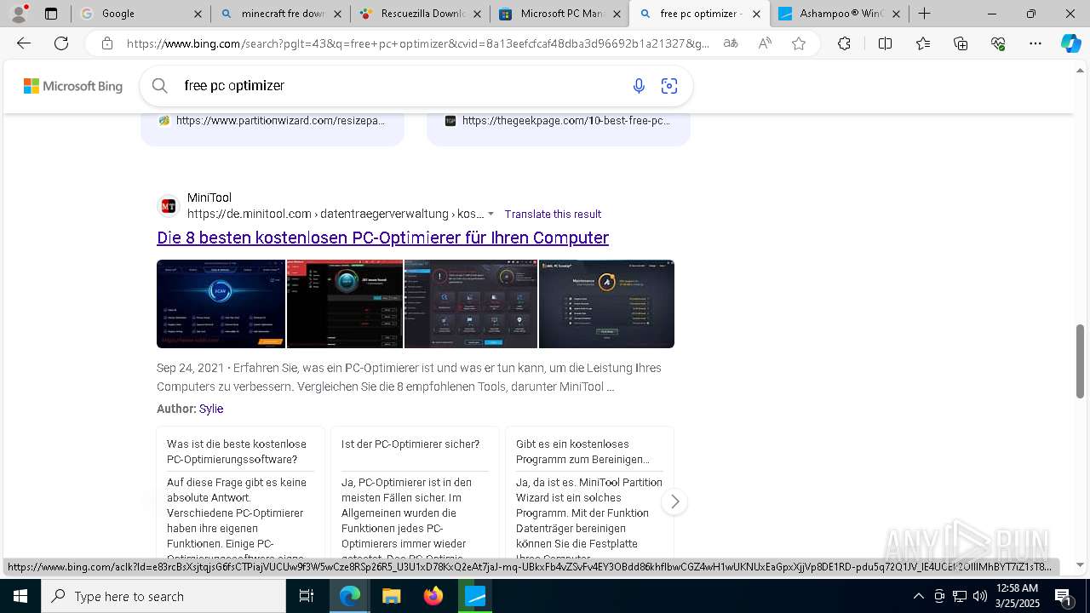Refresh the Bing search page

click(61, 43)
